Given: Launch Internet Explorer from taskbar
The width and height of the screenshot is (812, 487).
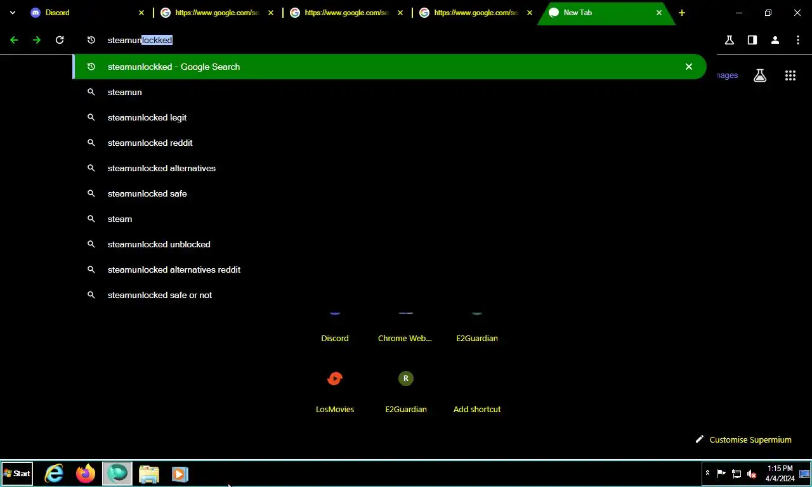Looking at the screenshot, I should coord(54,474).
